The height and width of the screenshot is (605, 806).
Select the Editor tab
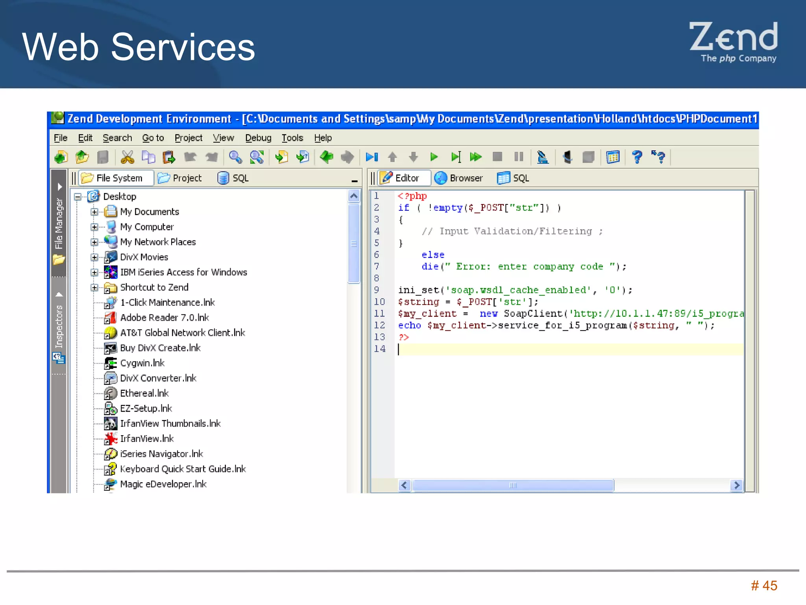405,178
